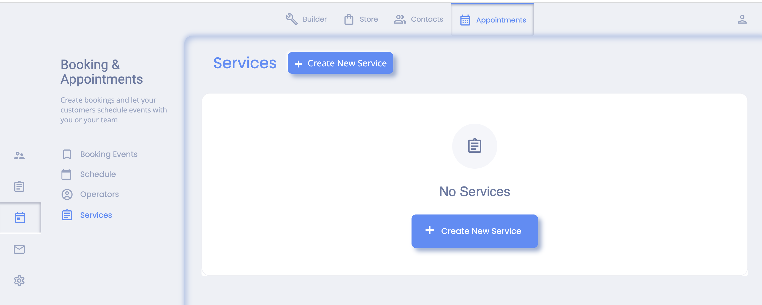Click the Schedule calendar icon
This screenshot has width=762, height=305.
click(66, 174)
